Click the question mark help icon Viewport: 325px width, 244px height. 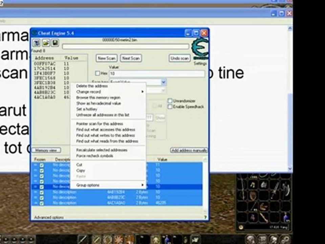click(205, 217)
